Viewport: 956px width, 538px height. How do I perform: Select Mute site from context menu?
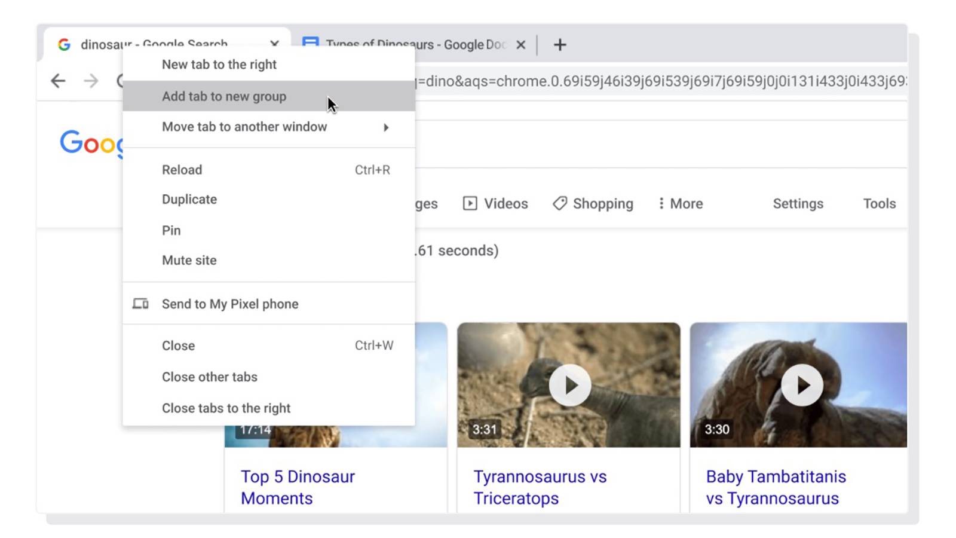[x=189, y=261]
